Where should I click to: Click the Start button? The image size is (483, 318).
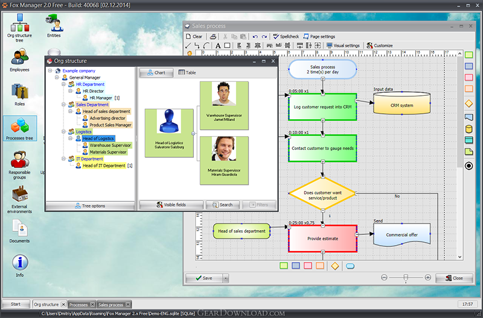[x=16, y=304]
